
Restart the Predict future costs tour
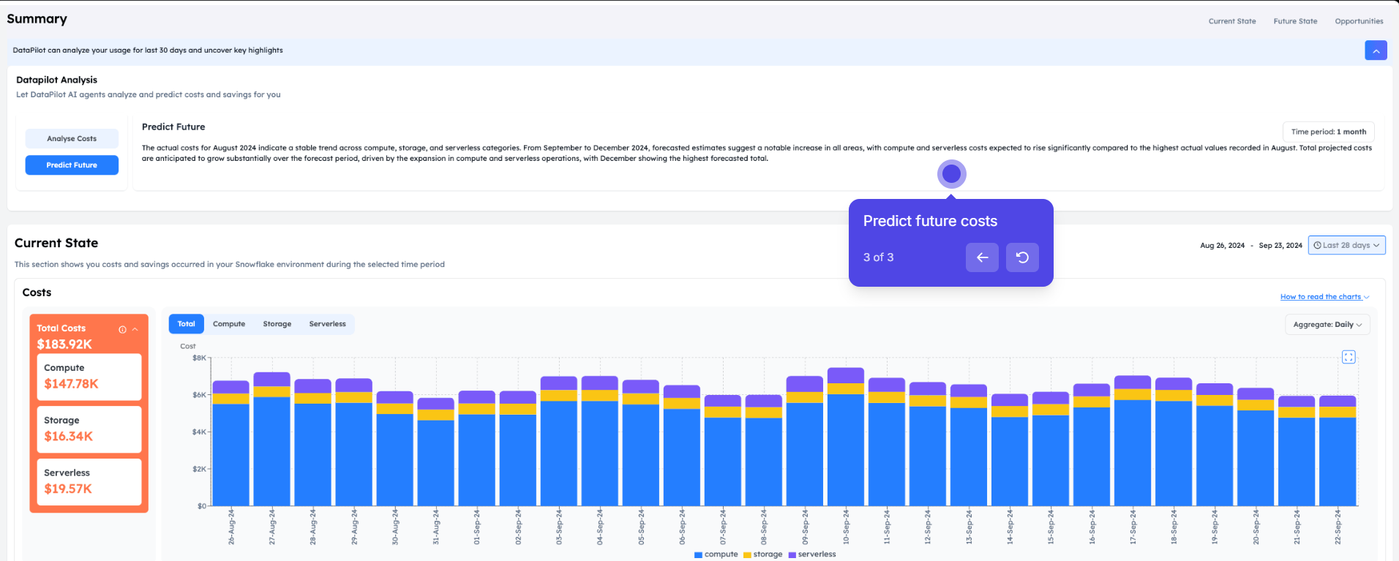coord(1022,257)
